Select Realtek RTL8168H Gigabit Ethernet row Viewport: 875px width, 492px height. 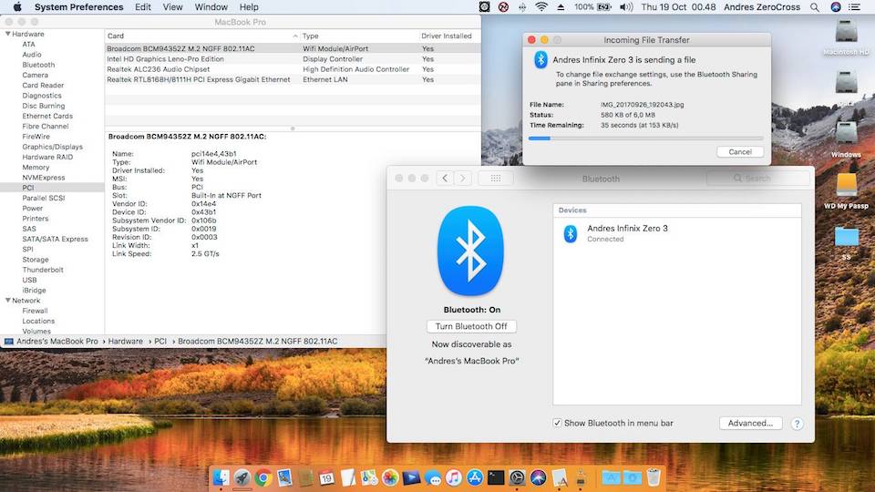293,79
